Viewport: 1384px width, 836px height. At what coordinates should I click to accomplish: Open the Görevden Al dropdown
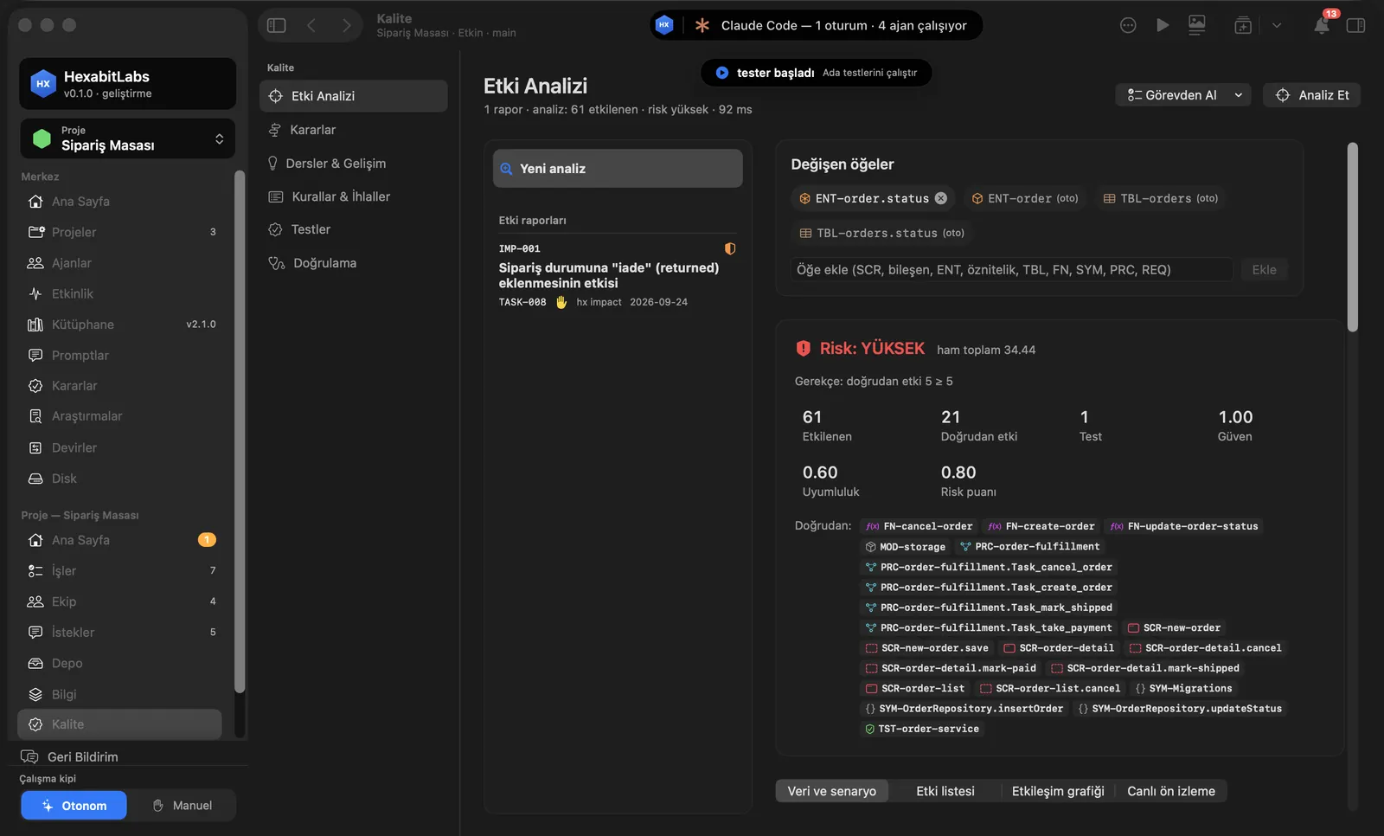(1183, 95)
